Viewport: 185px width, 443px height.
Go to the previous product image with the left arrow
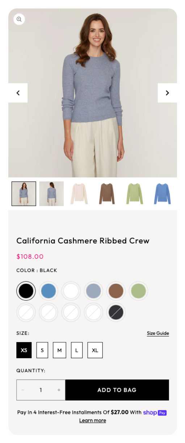pos(18,93)
